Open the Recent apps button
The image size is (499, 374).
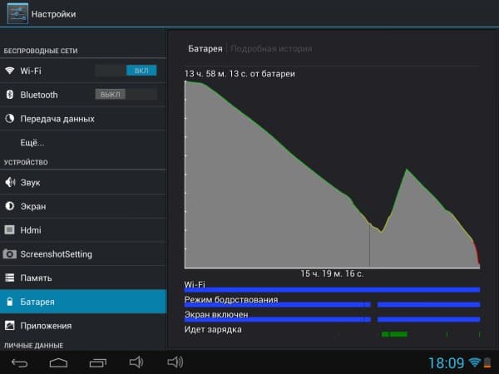tap(97, 362)
